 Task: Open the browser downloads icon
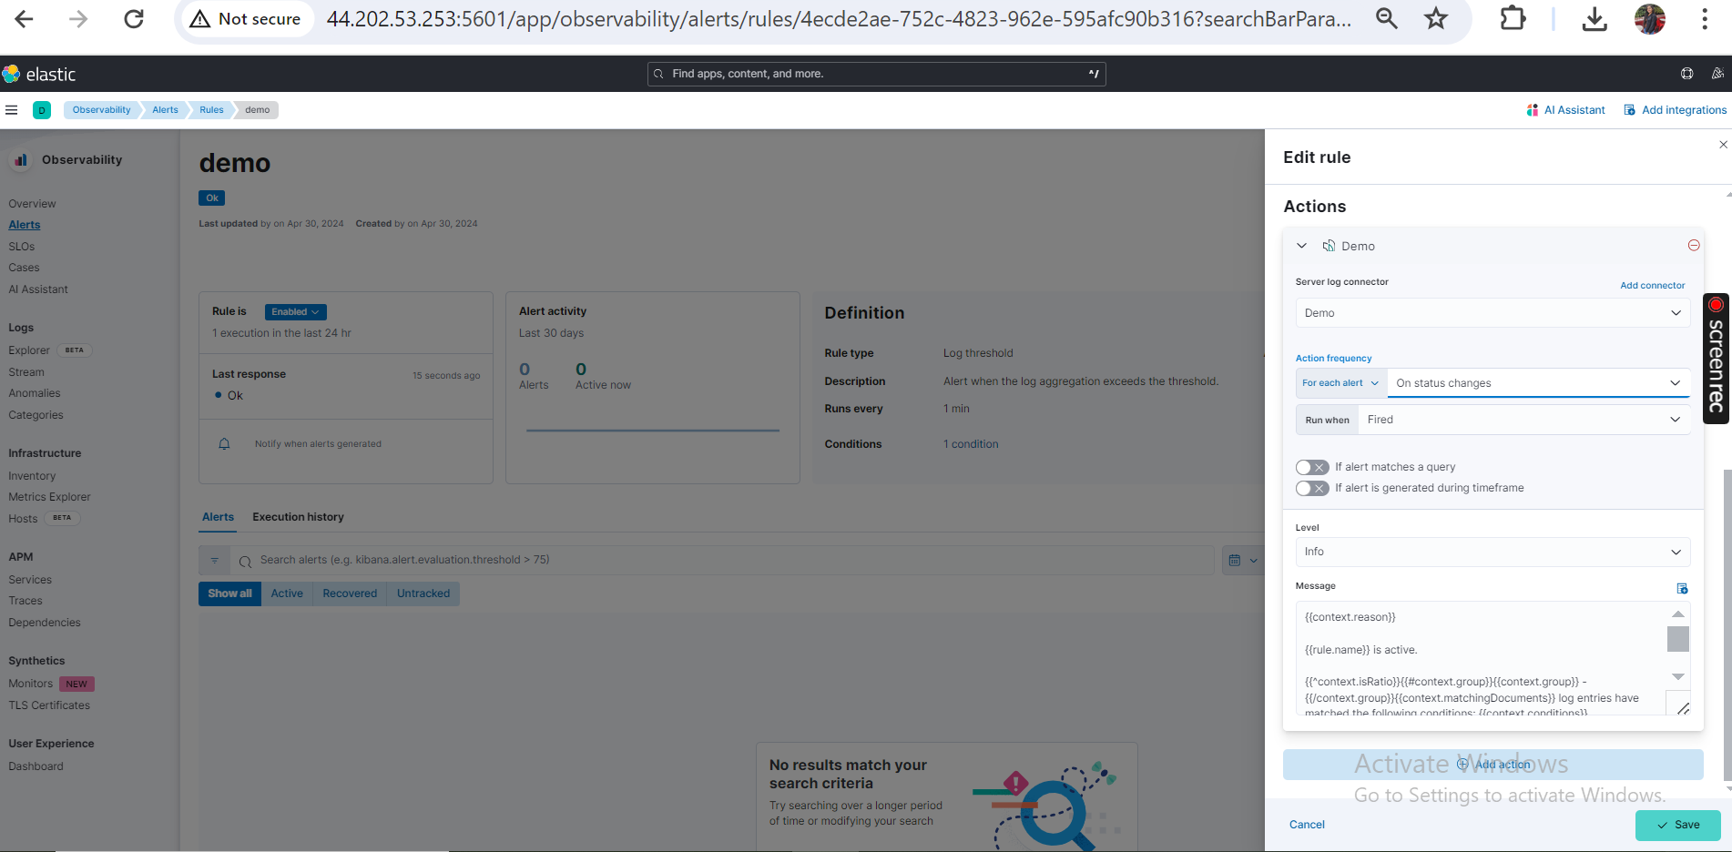(1594, 19)
